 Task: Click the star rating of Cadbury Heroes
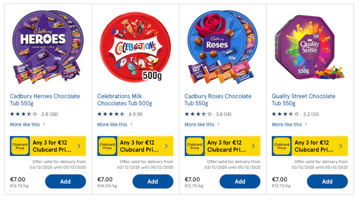pyautogui.click(x=24, y=114)
